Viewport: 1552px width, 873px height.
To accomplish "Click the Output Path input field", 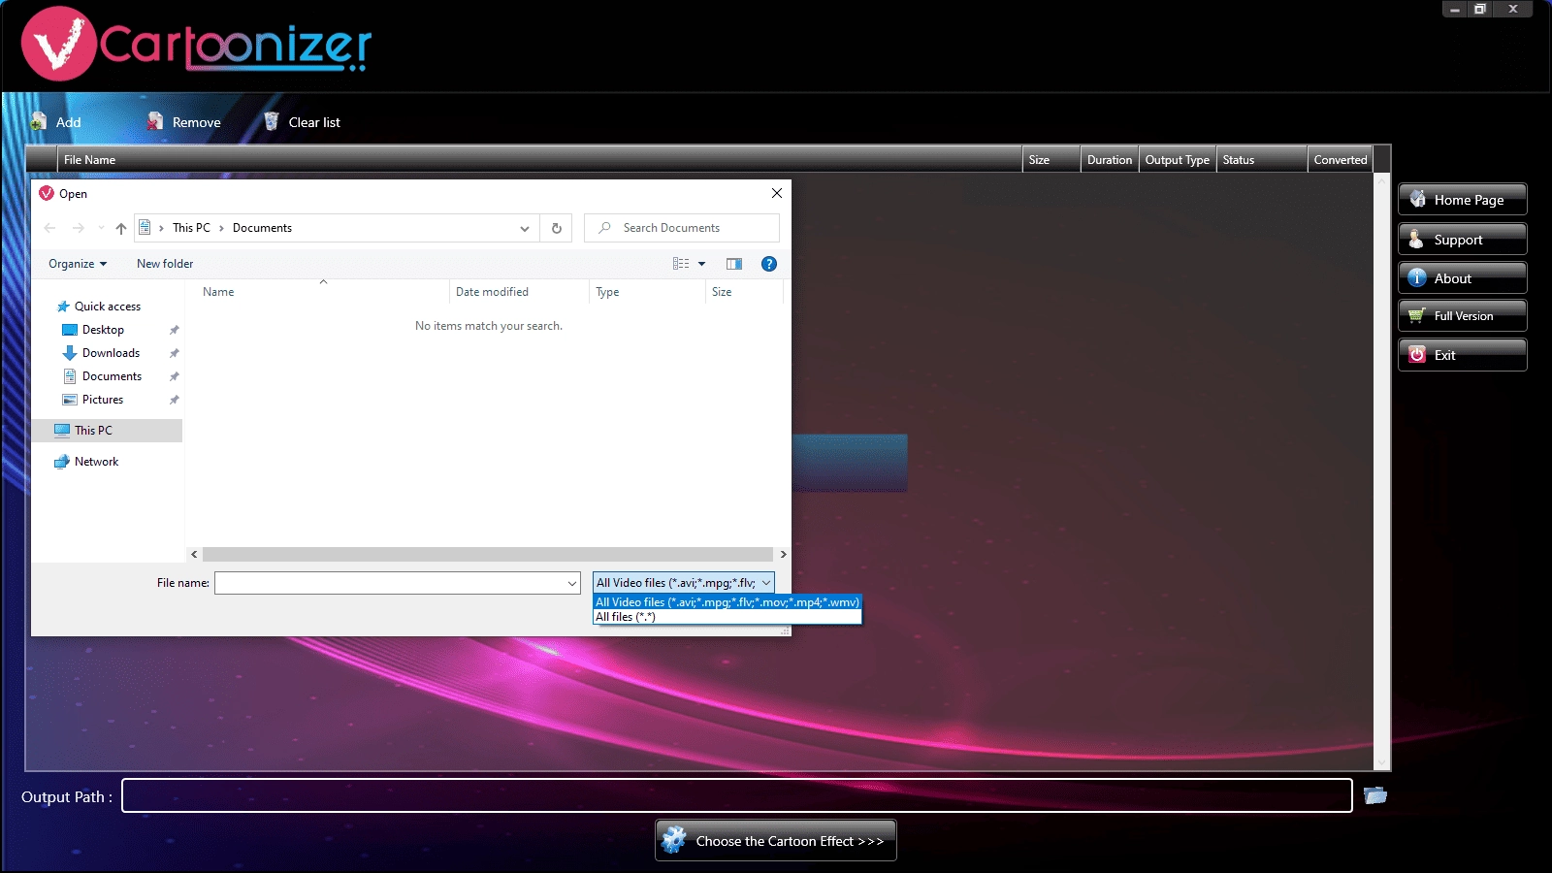I will (x=737, y=795).
